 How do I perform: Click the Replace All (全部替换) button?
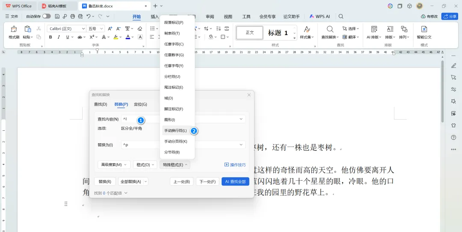[130, 182]
